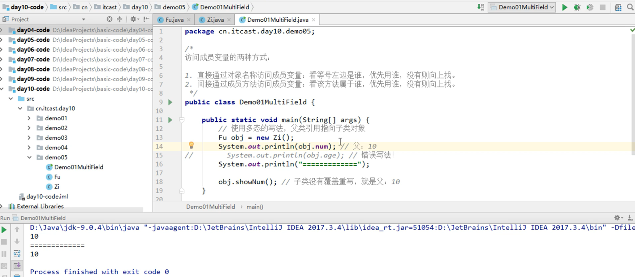The image size is (635, 277).
Task: Click the Stop button in the top toolbar
Action: [x=603, y=7]
